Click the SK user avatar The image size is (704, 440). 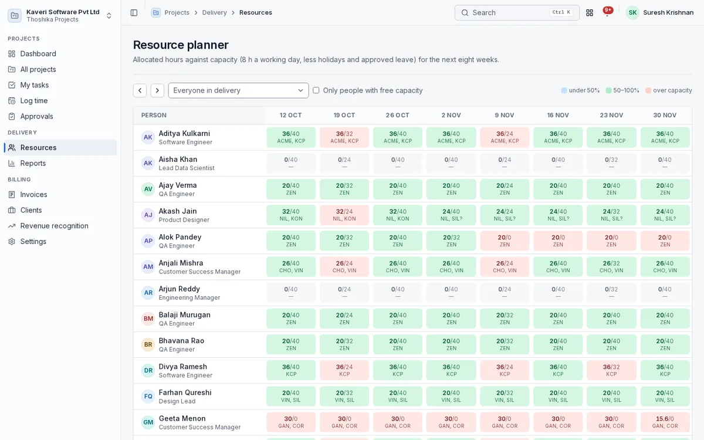(x=632, y=12)
